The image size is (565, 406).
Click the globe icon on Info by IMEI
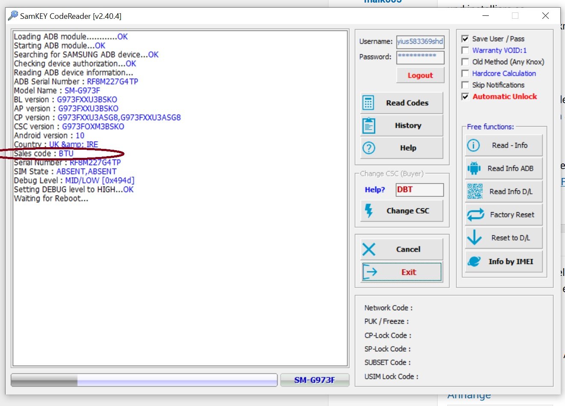(474, 261)
